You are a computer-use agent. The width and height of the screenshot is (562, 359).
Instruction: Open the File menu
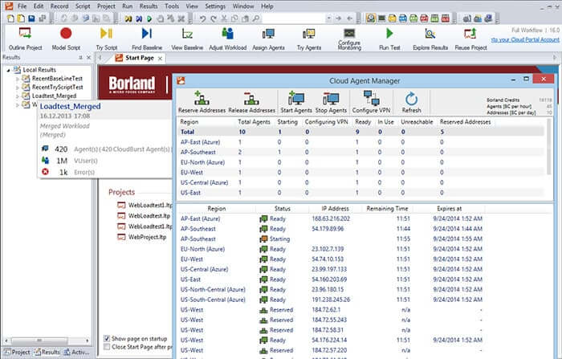pos(22,6)
